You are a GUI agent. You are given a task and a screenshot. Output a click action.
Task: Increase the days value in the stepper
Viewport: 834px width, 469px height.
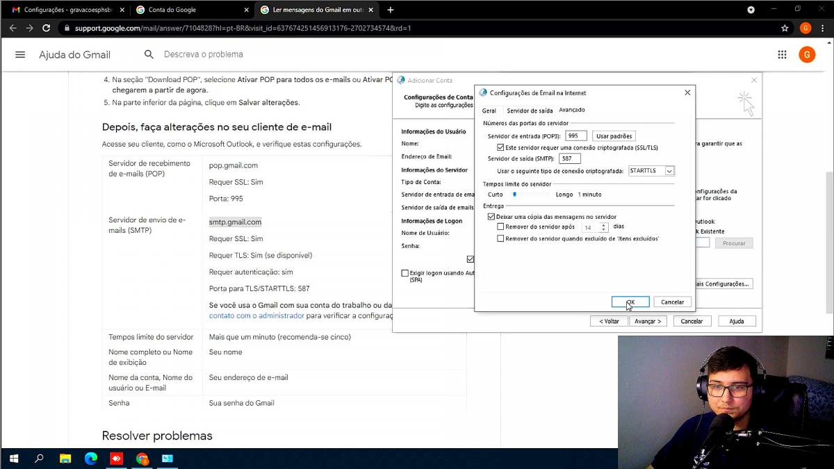tap(604, 225)
